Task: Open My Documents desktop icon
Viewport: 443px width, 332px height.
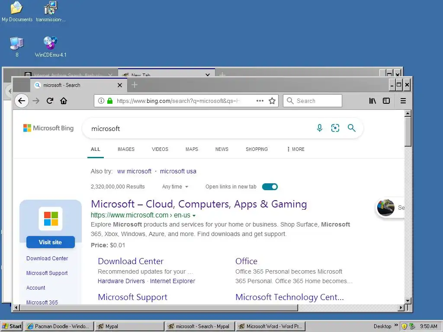Action: click(x=17, y=12)
